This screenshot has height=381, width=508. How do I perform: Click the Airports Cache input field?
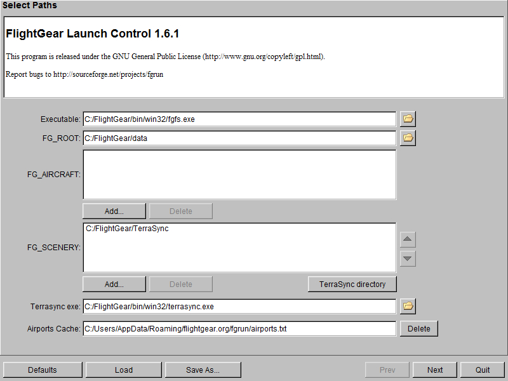239,329
